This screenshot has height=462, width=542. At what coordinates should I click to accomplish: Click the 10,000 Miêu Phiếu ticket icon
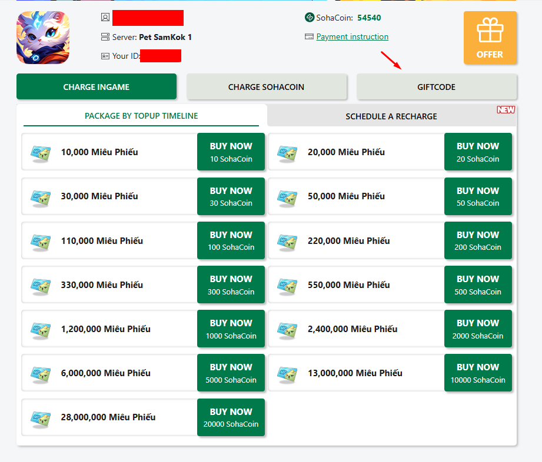click(x=41, y=152)
